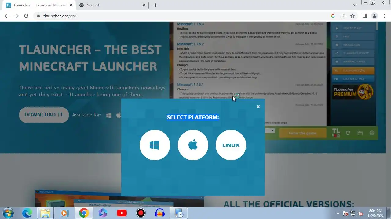Open the Windows Start menu

click(x=8, y=213)
